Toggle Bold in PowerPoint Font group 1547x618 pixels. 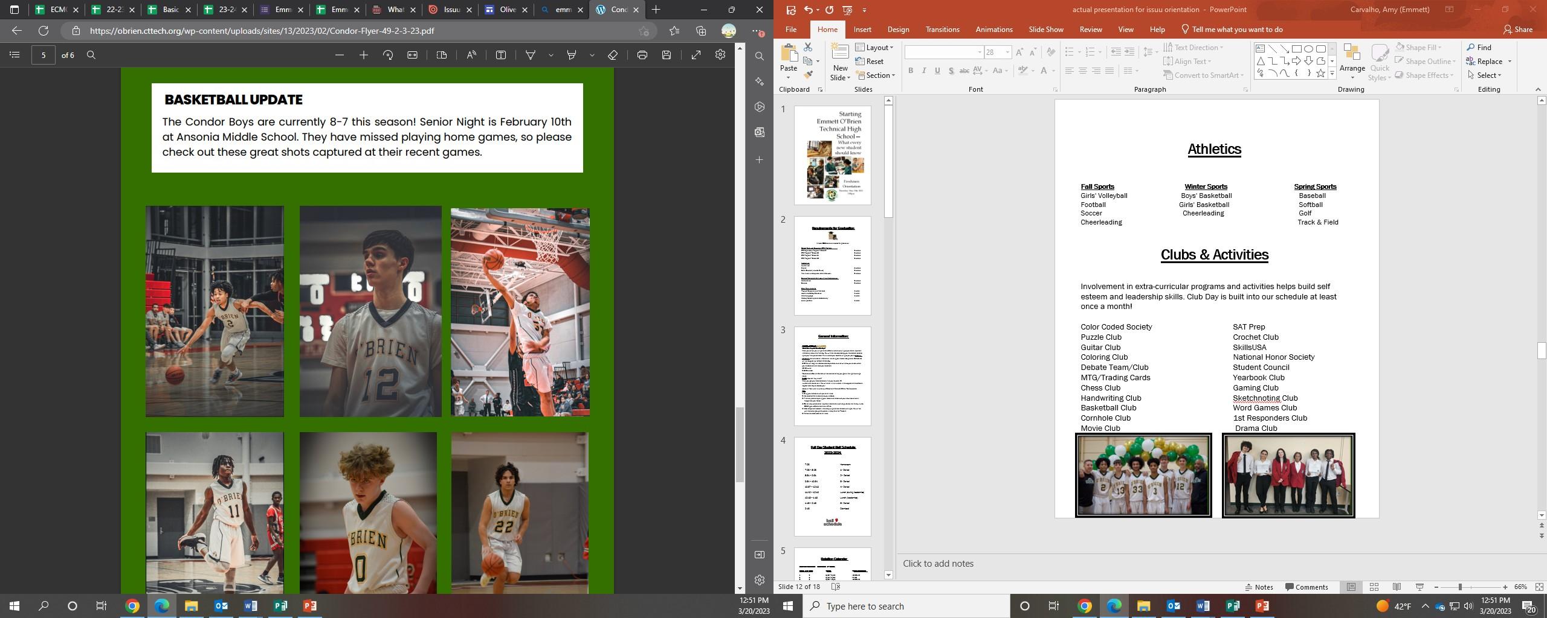911,71
